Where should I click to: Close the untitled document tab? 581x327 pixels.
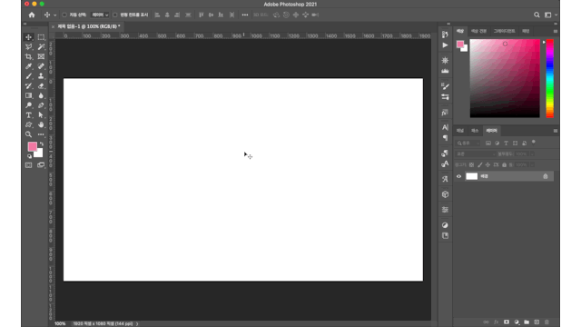[x=53, y=26]
